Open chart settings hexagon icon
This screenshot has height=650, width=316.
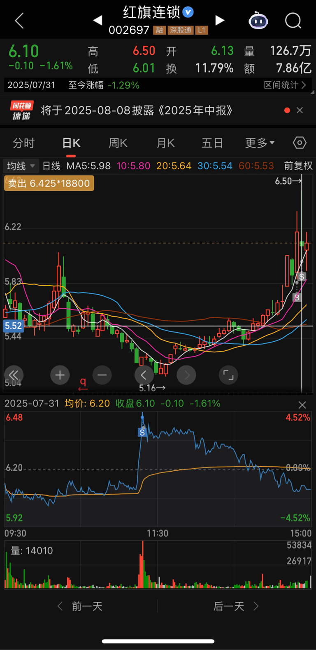point(300,143)
